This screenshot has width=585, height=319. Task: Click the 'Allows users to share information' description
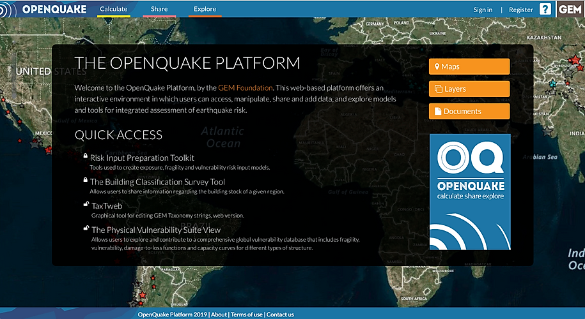click(x=187, y=191)
